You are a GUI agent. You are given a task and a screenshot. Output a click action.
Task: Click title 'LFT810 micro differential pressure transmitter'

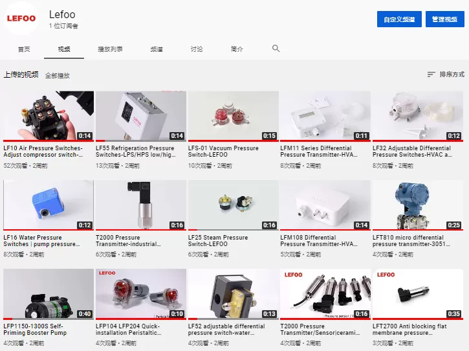(411, 240)
